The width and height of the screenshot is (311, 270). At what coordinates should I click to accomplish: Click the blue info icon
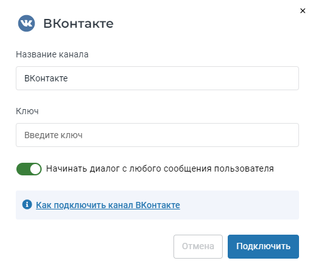27,204
